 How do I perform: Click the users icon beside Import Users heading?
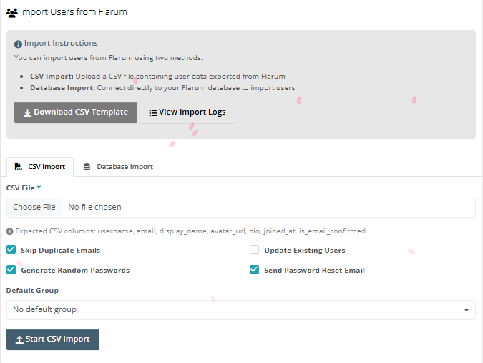(11, 13)
